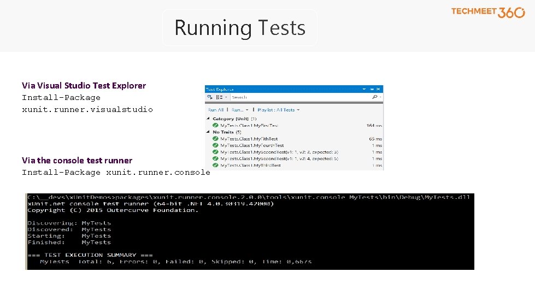Click the 164 ms duration of MyFirstTest
Image resolution: width=535 pixels, height=301 pixels.
click(374, 126)
